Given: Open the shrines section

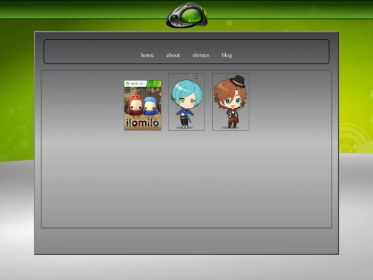Looking at the screenshot, I should [200, 55].
